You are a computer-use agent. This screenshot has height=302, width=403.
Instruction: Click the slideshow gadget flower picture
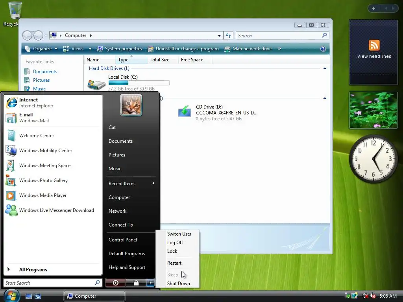(373, 110)
